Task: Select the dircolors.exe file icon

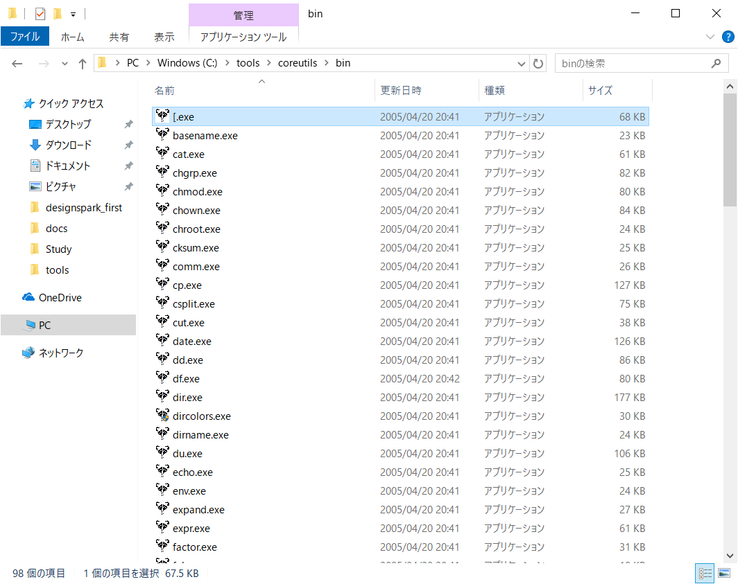Action: point(162,415)
